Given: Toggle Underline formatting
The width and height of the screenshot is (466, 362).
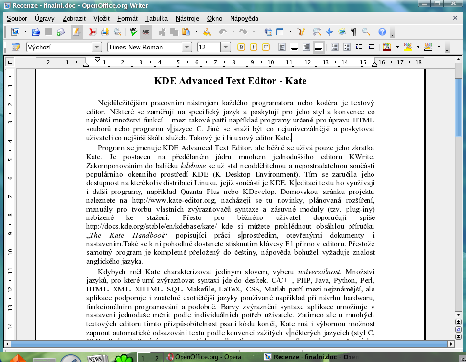Looking at the screenshot, I should pos(266,47).
